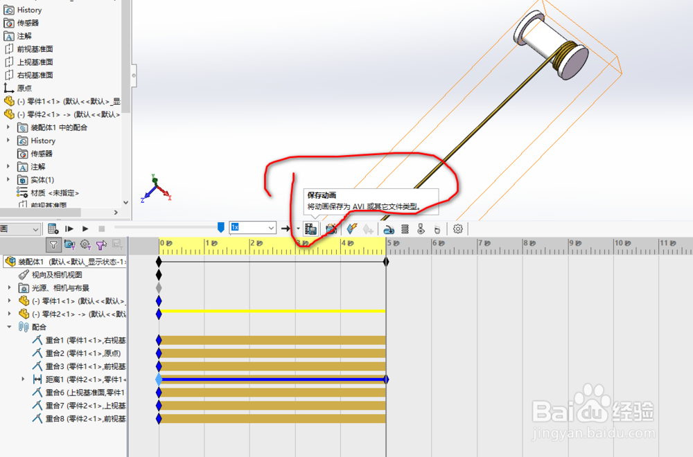The height and width of the screenshot is (457, 693).
Task: Click the Autokey icon on the toolbar
Action: click(352, 228)
